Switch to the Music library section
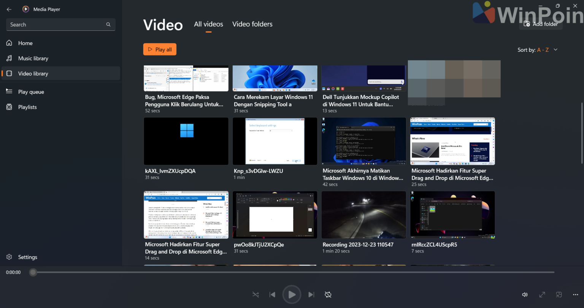Image resolution: width=584 pixels, height=308 pixels. [x=33, y=58]
